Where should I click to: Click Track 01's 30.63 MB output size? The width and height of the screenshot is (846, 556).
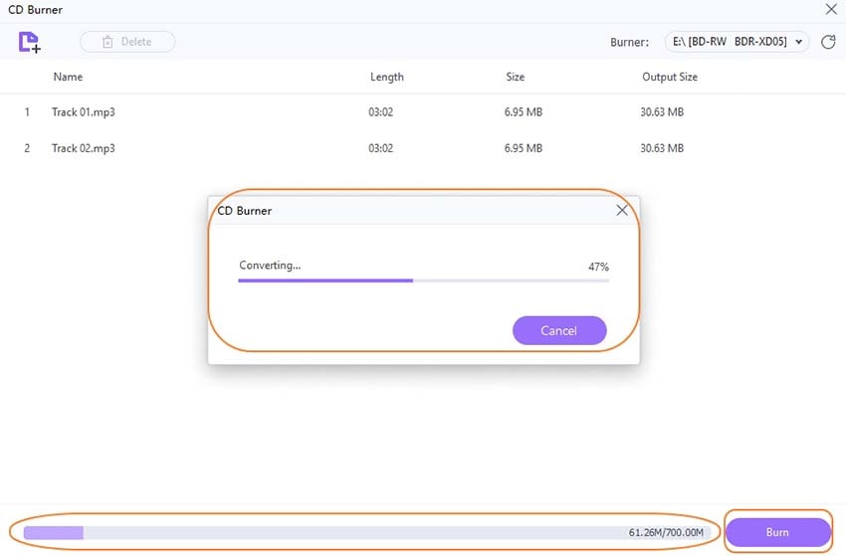click(x=662, y=112)
